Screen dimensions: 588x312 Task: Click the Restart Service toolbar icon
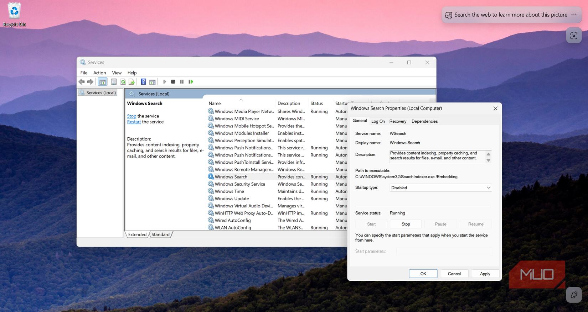click(191, 82)
